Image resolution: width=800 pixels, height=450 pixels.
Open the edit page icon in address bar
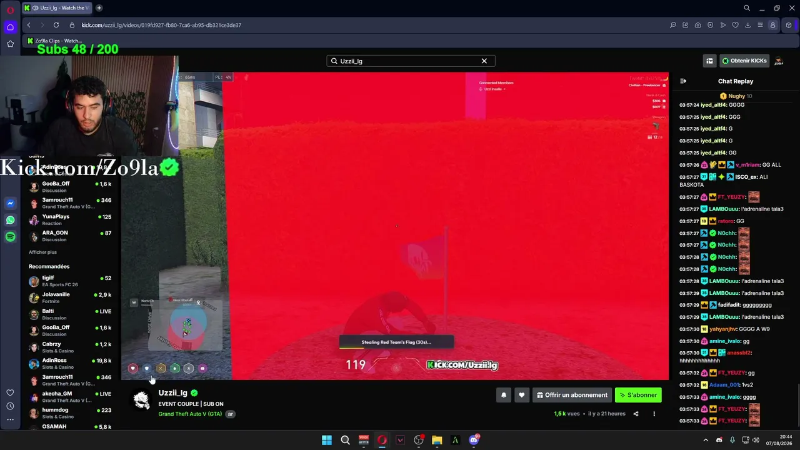[685, 25]
